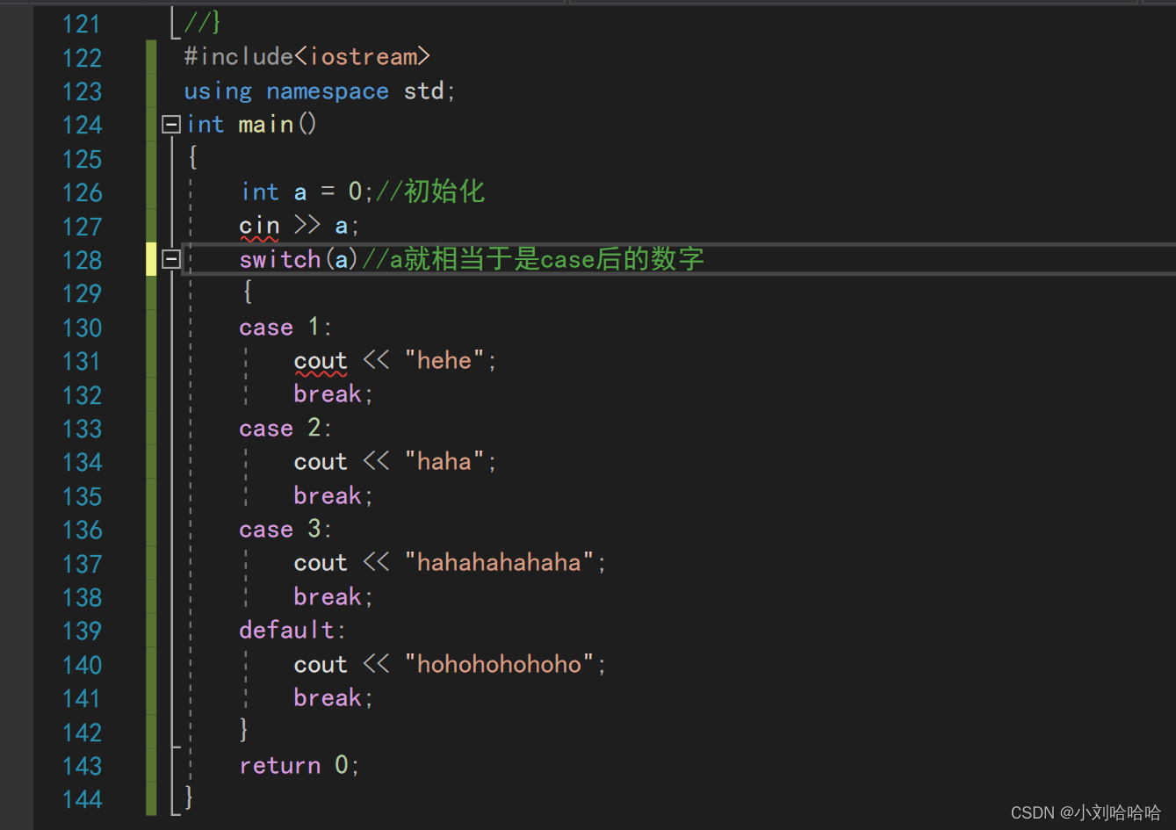1176x830 pixels.
Task: Click the 'case 1:' label
Action: pyautogui.click(x=285, y=327)
